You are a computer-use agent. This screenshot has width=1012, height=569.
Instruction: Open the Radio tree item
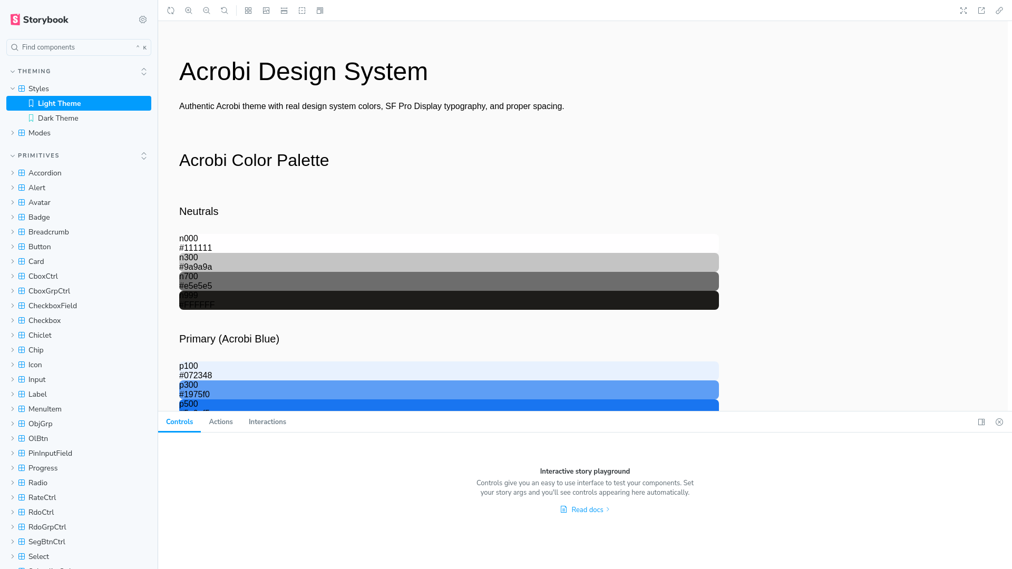(79, 483)
